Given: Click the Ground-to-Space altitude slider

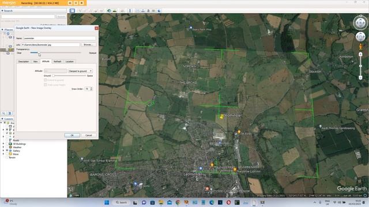Looking at the screenshot, I should click(x=69, y=75).
